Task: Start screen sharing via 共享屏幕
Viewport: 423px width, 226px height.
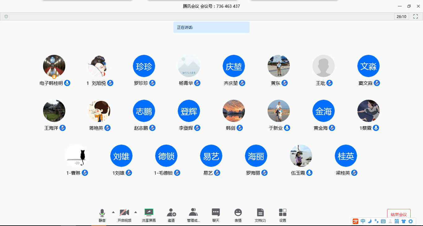Action: [x=149, y=212]
